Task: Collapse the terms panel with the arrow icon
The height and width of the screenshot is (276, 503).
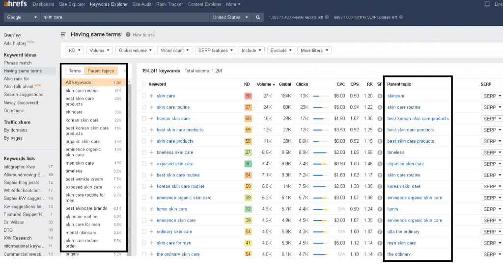Action: tap(125, 71)
